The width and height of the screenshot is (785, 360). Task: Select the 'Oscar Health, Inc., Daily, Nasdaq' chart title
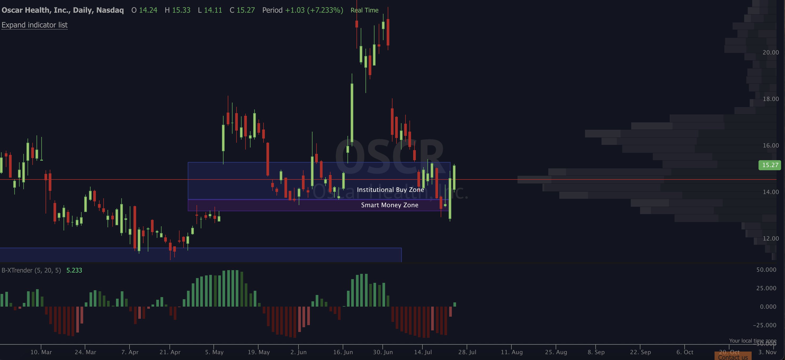63,10
